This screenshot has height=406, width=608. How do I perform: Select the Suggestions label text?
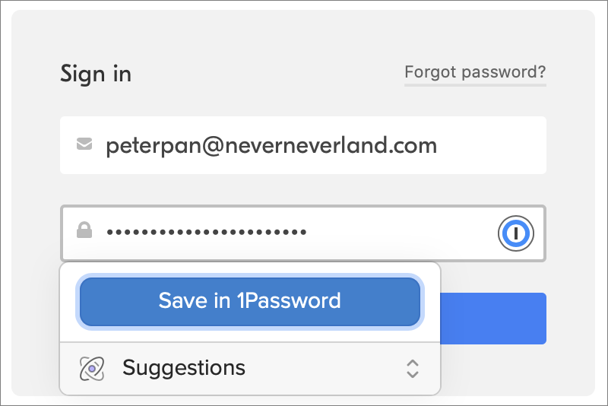point(184,368)
